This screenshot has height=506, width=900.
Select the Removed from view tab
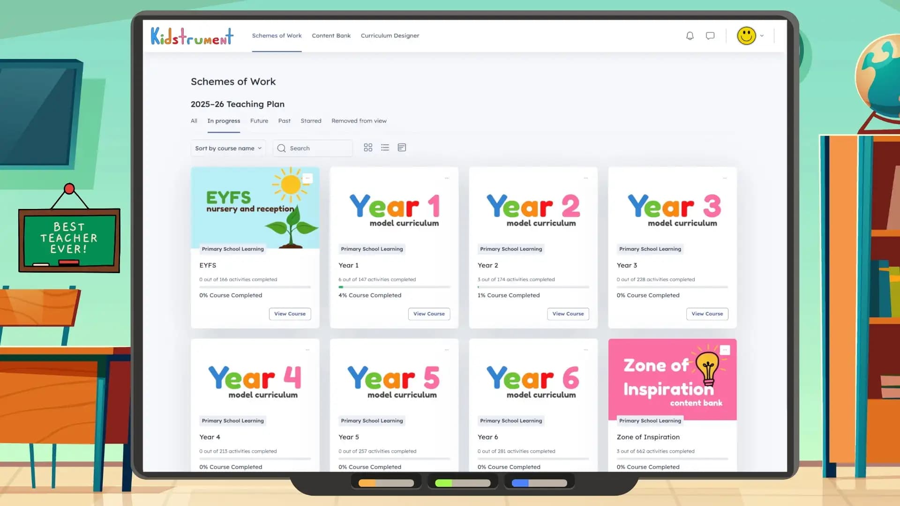[359, 121]
